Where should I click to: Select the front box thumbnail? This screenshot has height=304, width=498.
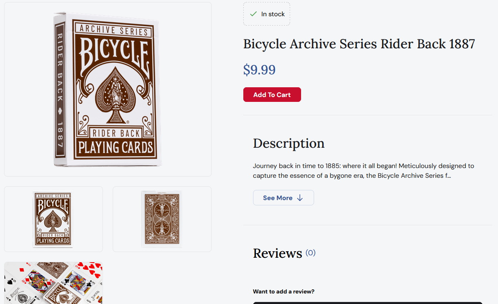53,219
